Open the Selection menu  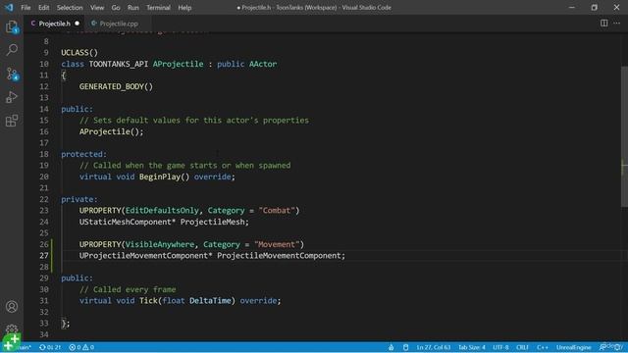click(70, 8)
